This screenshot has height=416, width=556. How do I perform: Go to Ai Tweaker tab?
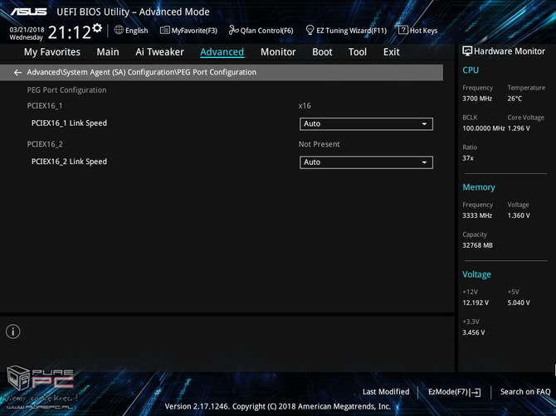159,52
